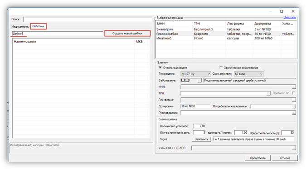
Task: Click the 100 мг №60 dosage cell
Action: 263,38
